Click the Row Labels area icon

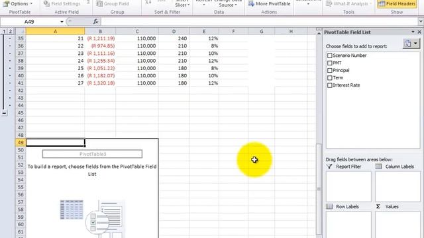click(x=329, y=206)
